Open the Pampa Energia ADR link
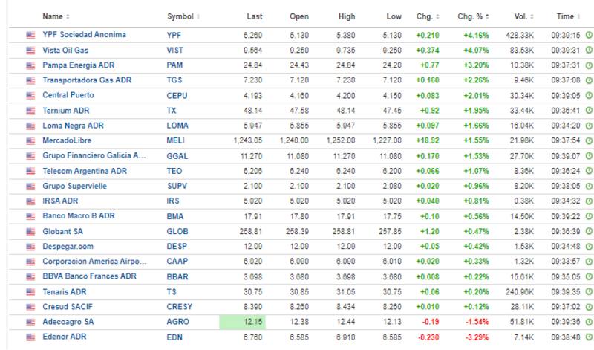This screenshot has height=350, width=594. point(79,65)
